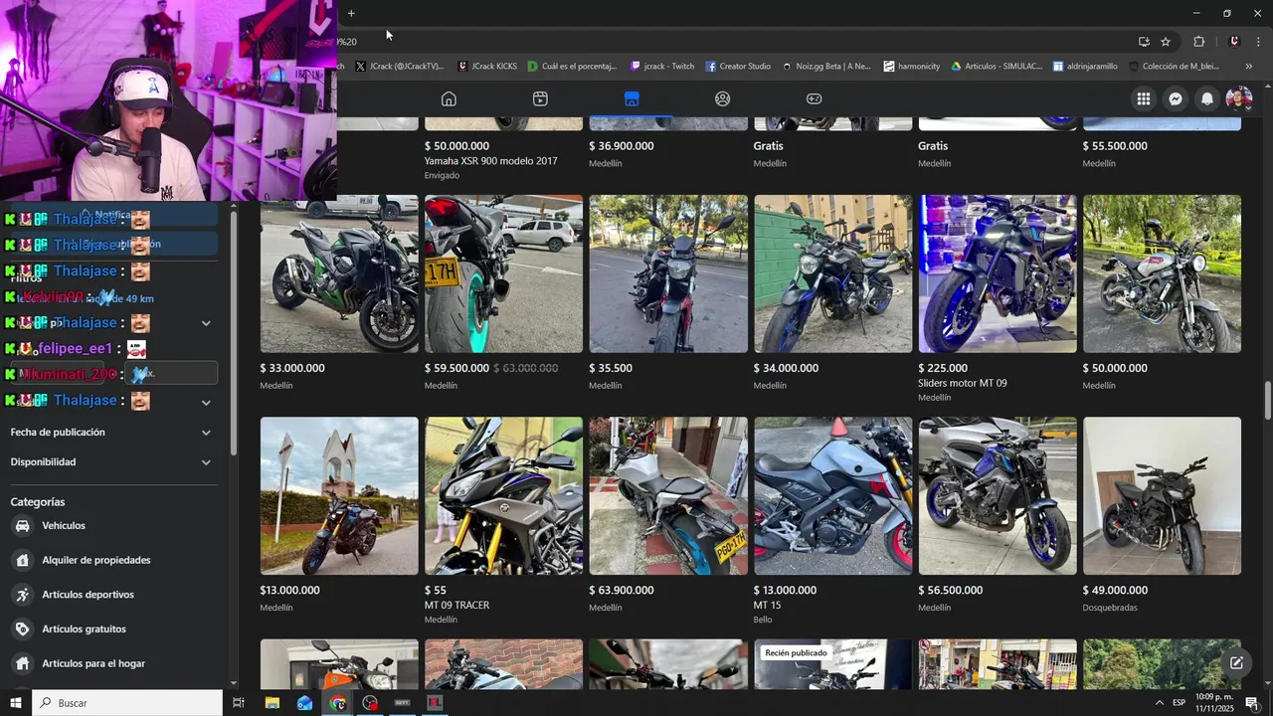1273x716 pixels.
Task: Open the jcrack - Twitch bookmark
Action: coord(662,67)
